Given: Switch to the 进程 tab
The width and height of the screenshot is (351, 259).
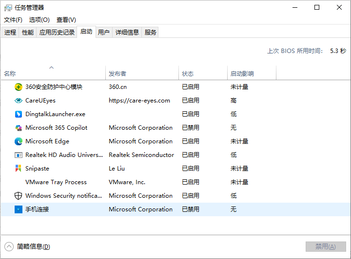Looking at the screenshot, I should pyautogui.click(x=10, y=33).
